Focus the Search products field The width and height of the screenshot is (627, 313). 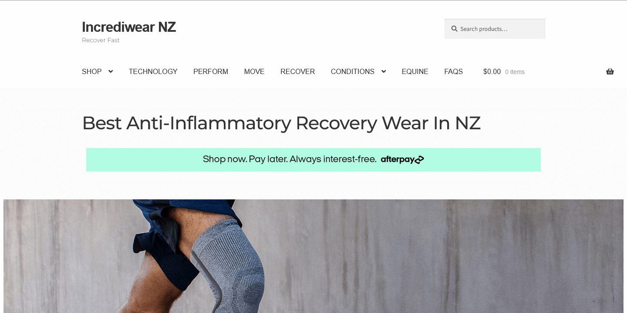point(495,29)
